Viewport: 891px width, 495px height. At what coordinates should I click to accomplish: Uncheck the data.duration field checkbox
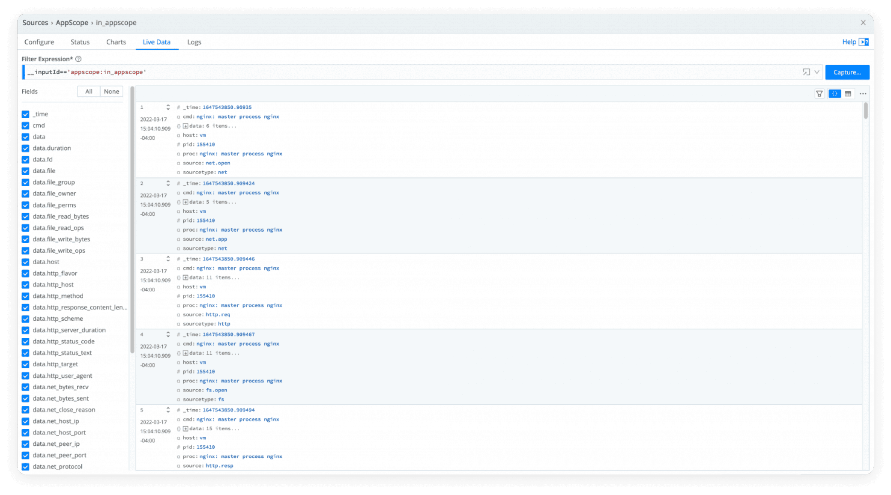point(26,148)
